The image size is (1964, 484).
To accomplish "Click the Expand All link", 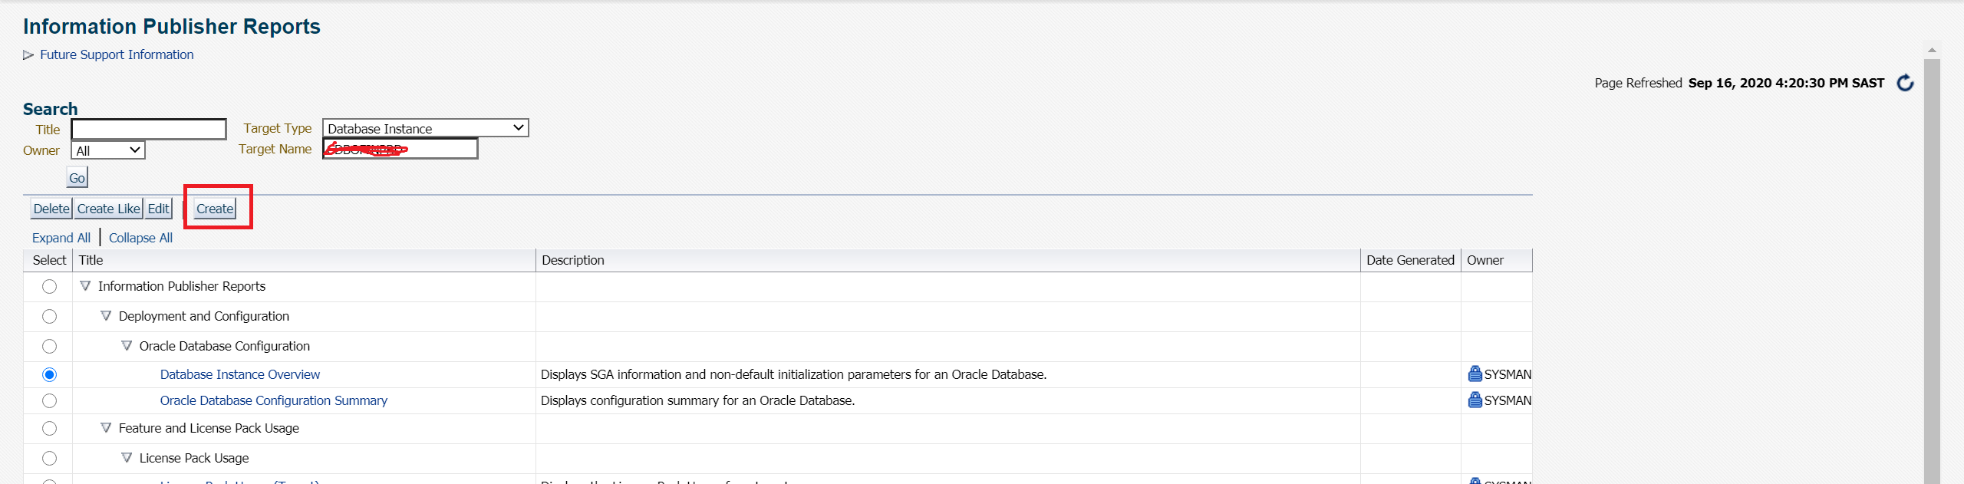I will pyautogui.click(x=61, y=238).
